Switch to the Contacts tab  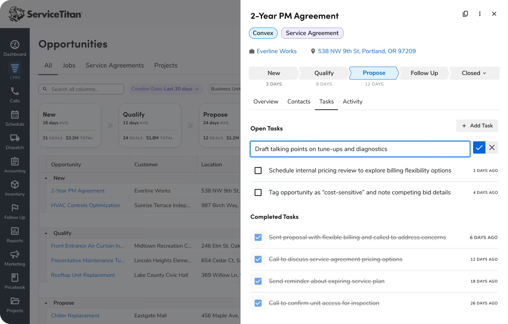pos(299,102)
